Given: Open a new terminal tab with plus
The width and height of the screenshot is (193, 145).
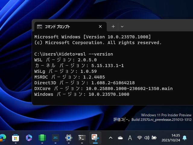Looking at the screenshot, I should pyautogui.click(x=113, y=27).
